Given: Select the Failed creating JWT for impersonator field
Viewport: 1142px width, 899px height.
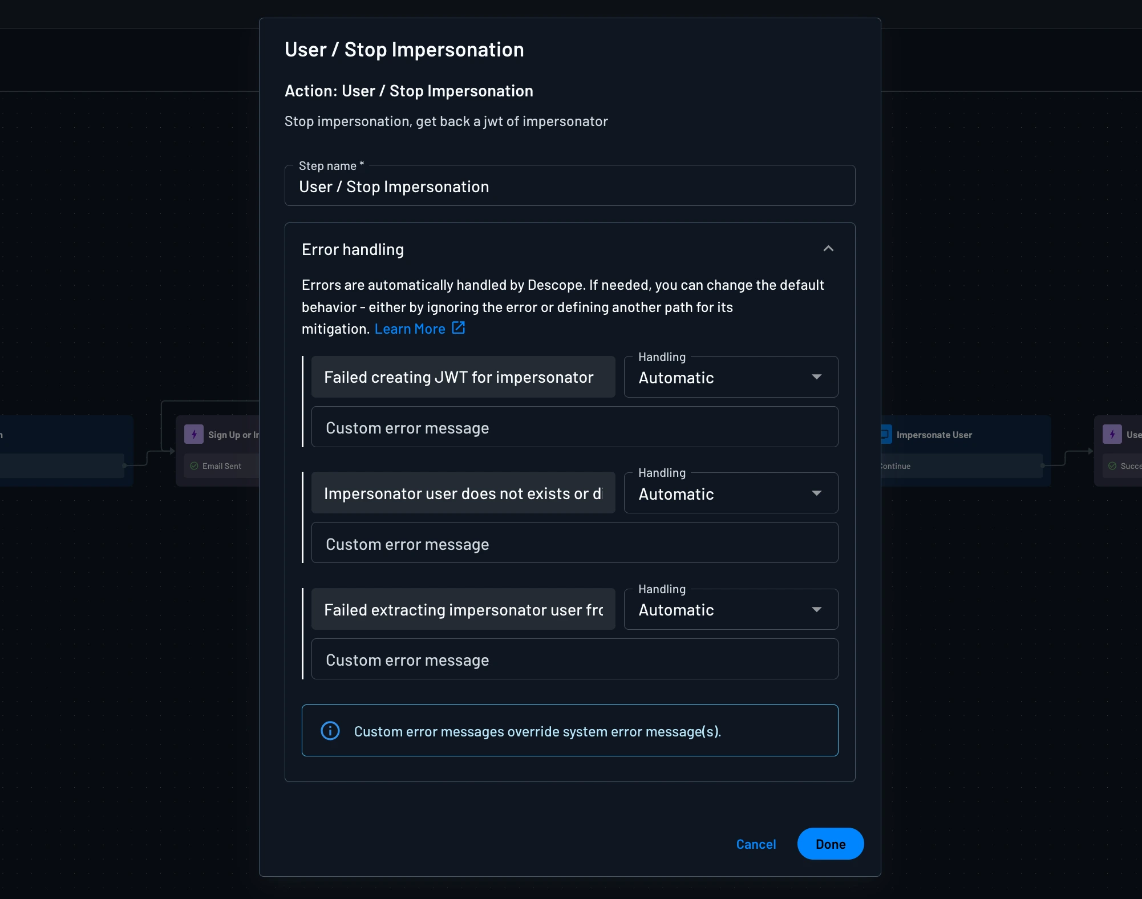Looking at the screenshot, I should click(463, 377).
